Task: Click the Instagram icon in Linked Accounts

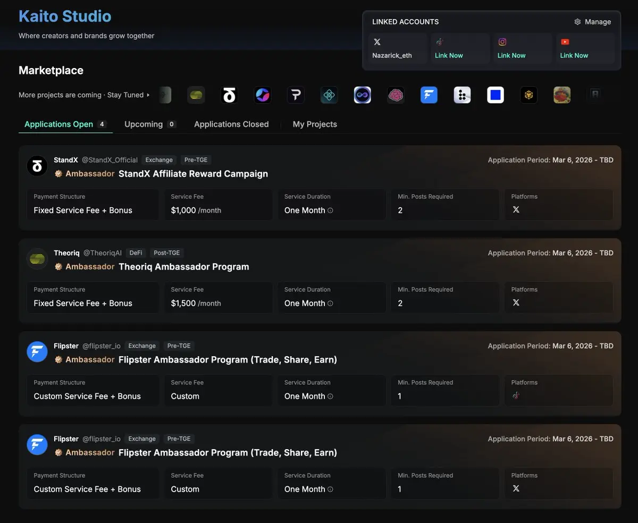Action: pyautogui.click(x=502, y=42)
